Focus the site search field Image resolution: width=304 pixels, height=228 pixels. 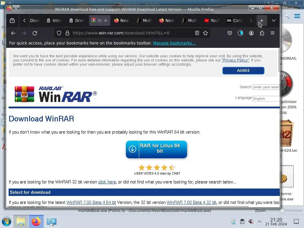(266, 87)
